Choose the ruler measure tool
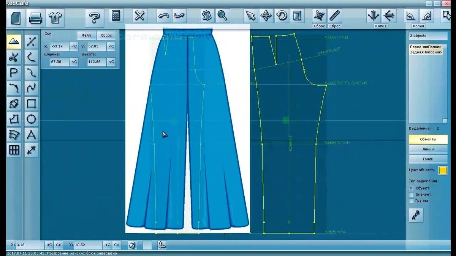The image size is (456, 256). 334,16
